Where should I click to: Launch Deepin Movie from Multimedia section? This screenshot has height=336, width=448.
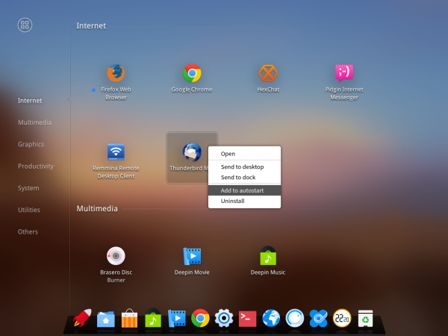click(192, 256)
